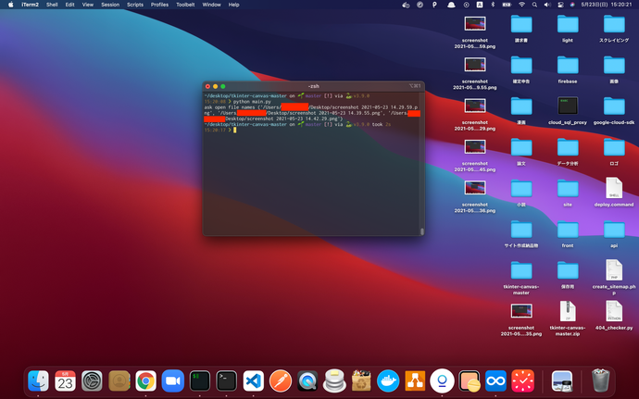Open the Window menu

pos(211,5)
